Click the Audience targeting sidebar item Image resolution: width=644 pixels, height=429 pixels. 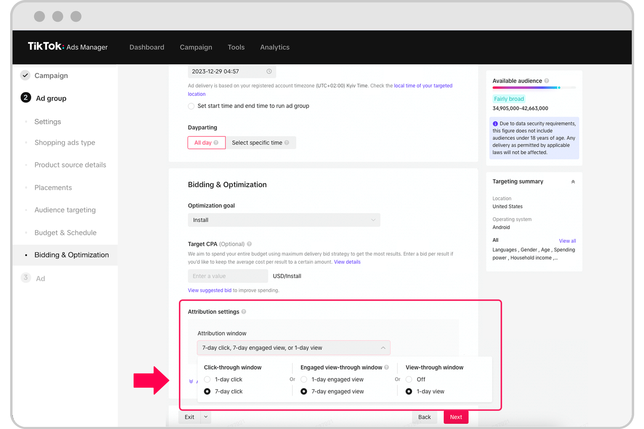click(x=65, y=210)
